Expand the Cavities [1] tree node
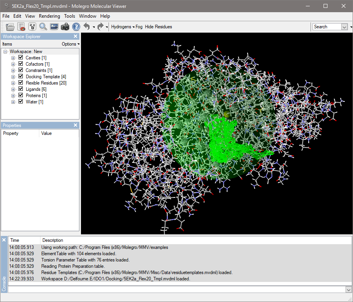The height and width of the screenshot is (302, 353). tap(13, 58)
